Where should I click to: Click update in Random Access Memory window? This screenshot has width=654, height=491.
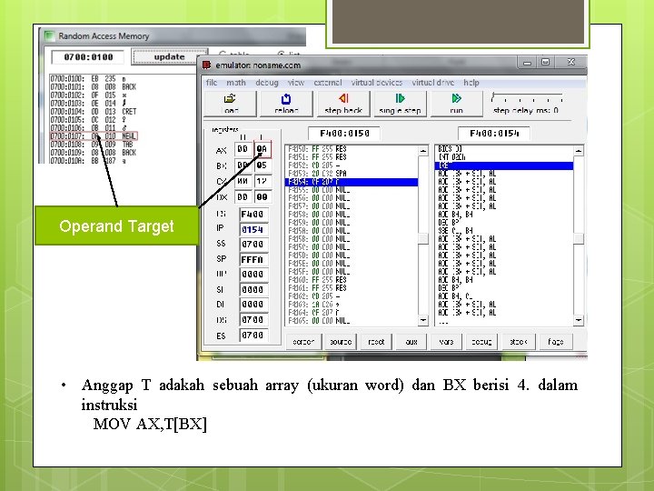(x=169, y=56)
